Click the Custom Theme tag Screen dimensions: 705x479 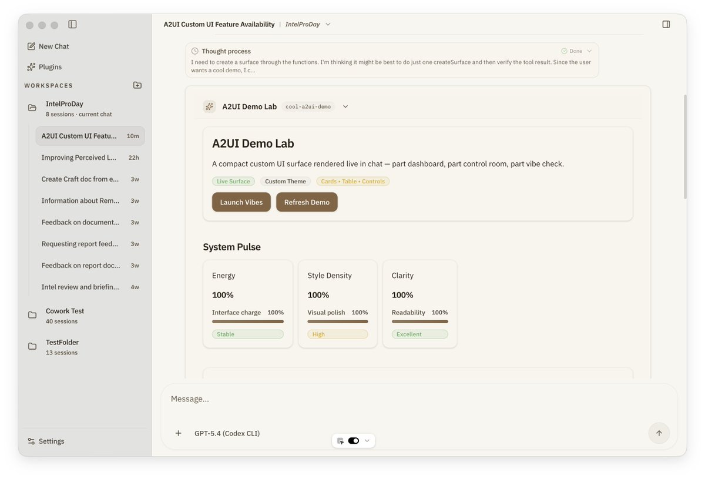click(x=286, y=181)
